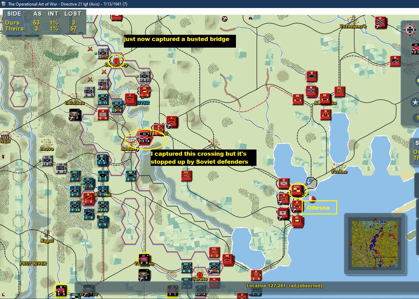Click the star button in right panel

(x=415, y=103)
